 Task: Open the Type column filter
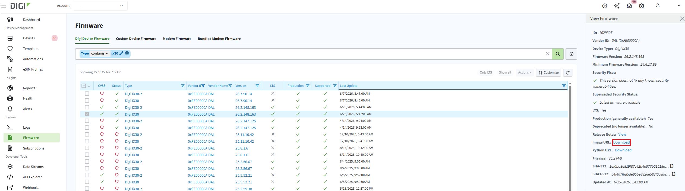point(182,86)
